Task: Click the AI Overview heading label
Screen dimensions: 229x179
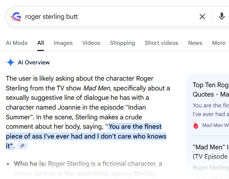Action: click(x=34, y=63)
